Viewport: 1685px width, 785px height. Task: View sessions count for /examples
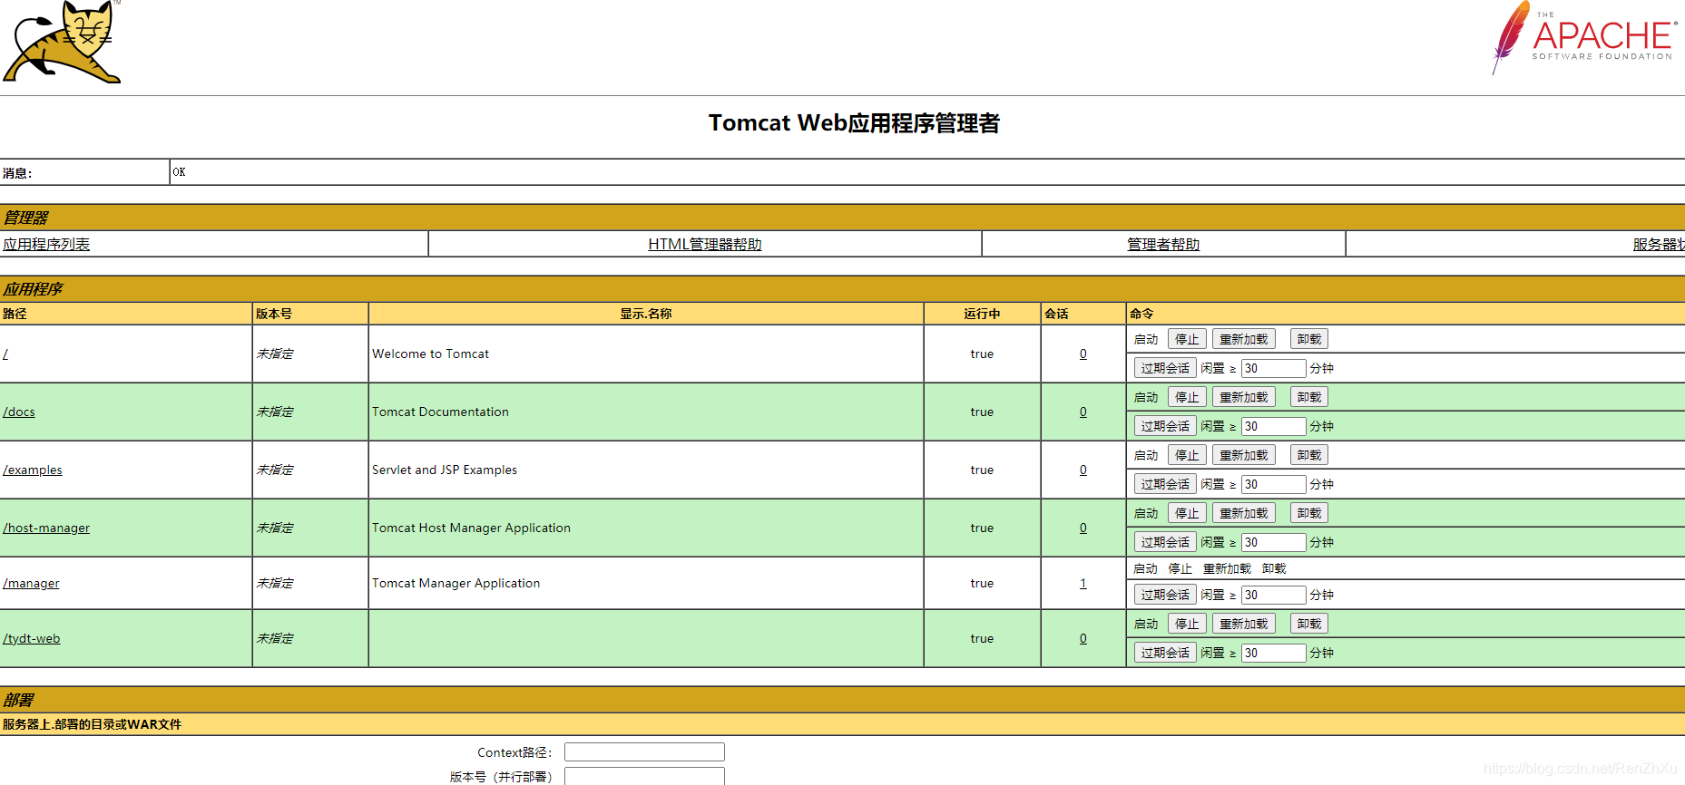[x=1083, y=470]
